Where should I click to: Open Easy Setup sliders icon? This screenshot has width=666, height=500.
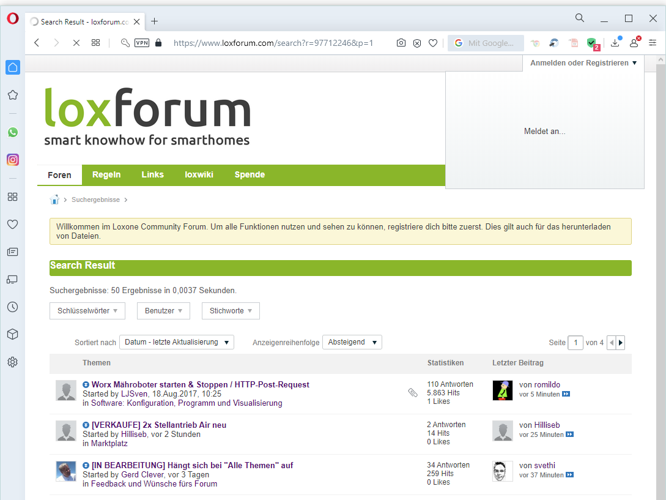(x=653, y=42)
